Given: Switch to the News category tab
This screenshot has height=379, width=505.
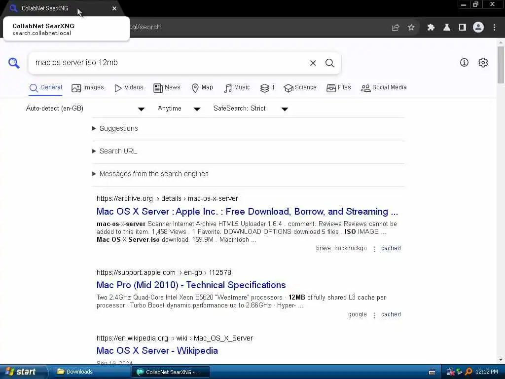Looking at the screenshot, I should click(x=167, y=88).
